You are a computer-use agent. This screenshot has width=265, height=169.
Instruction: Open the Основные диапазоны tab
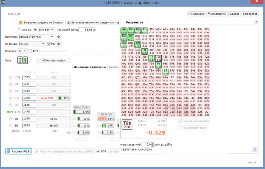(90, 67)
